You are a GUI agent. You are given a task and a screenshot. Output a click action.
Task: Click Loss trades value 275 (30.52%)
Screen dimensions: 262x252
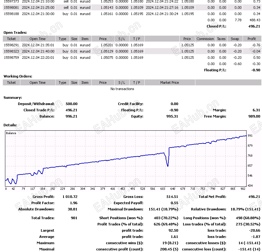point(248,224)
